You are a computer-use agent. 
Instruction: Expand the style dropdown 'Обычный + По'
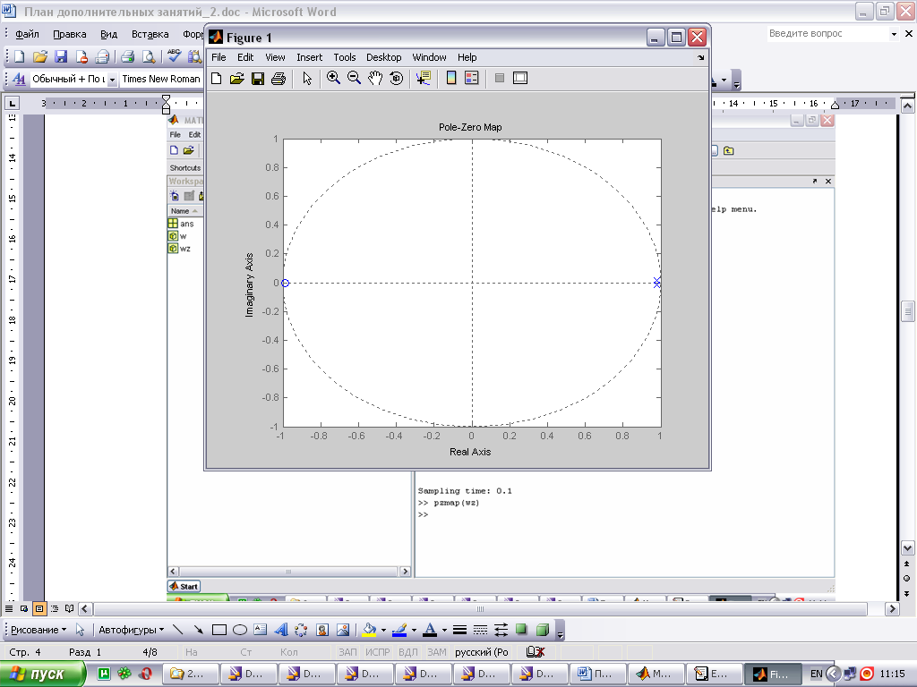pyautogui.click(x=112, y=80)
